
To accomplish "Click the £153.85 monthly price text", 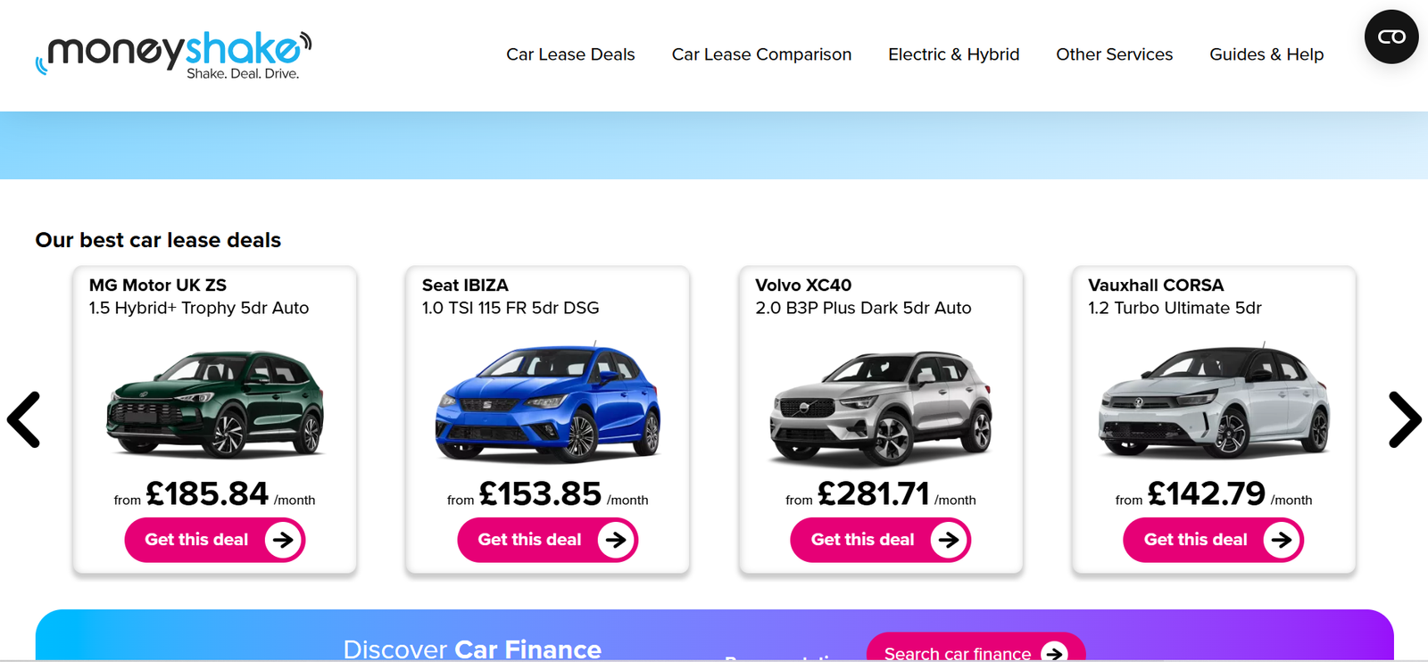I will click(539, 493).
